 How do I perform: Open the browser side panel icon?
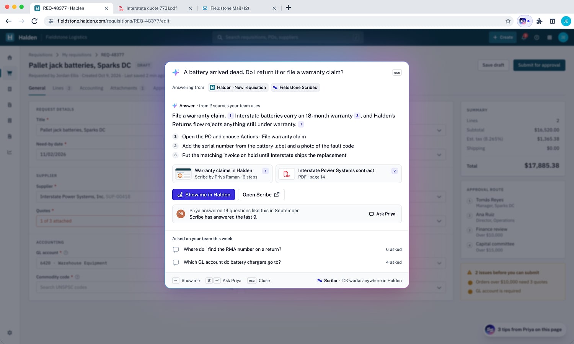(x=552, y=21)
